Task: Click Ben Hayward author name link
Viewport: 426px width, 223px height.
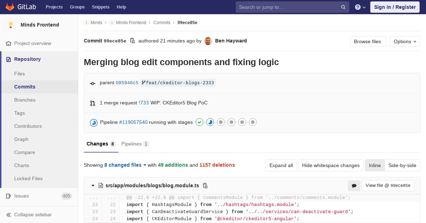Action: tap(231, 41)
